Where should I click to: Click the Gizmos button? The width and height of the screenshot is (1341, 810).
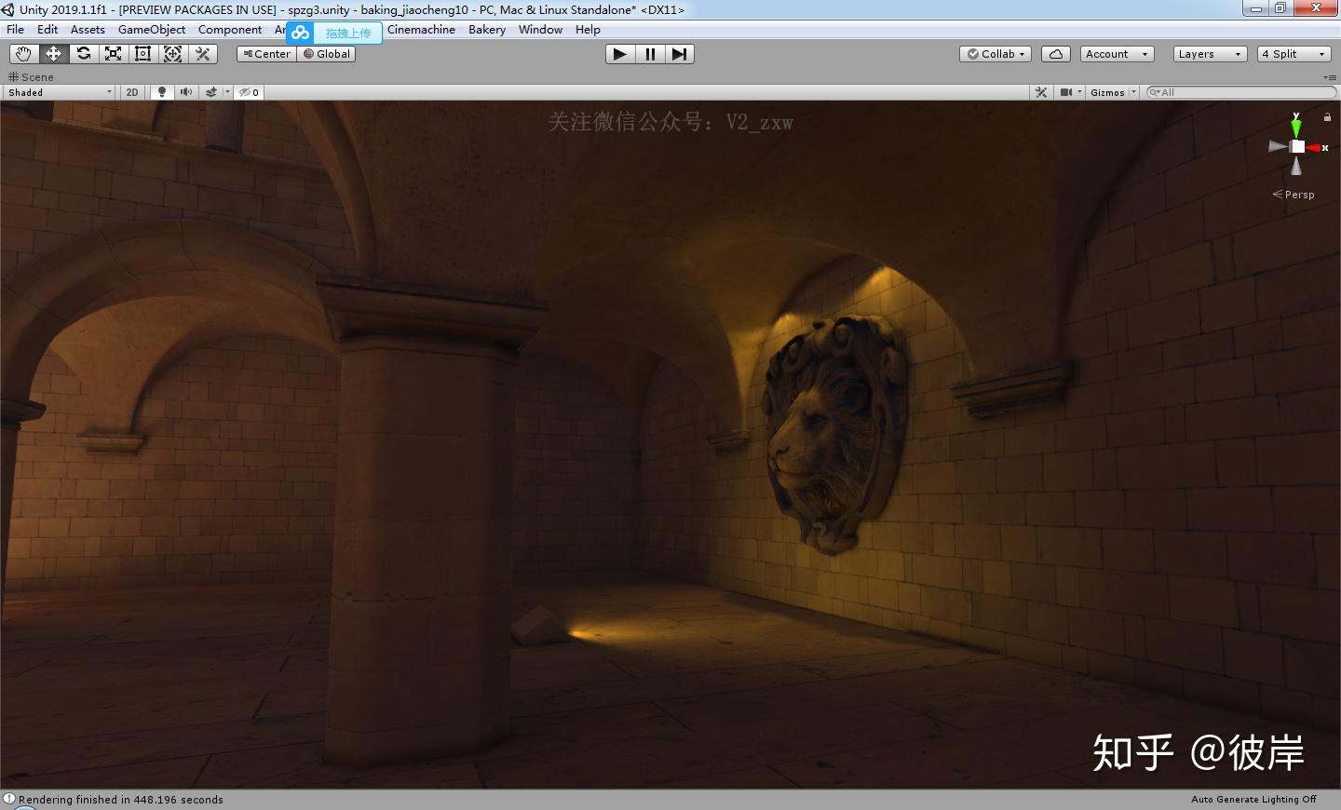[1107, 92]
